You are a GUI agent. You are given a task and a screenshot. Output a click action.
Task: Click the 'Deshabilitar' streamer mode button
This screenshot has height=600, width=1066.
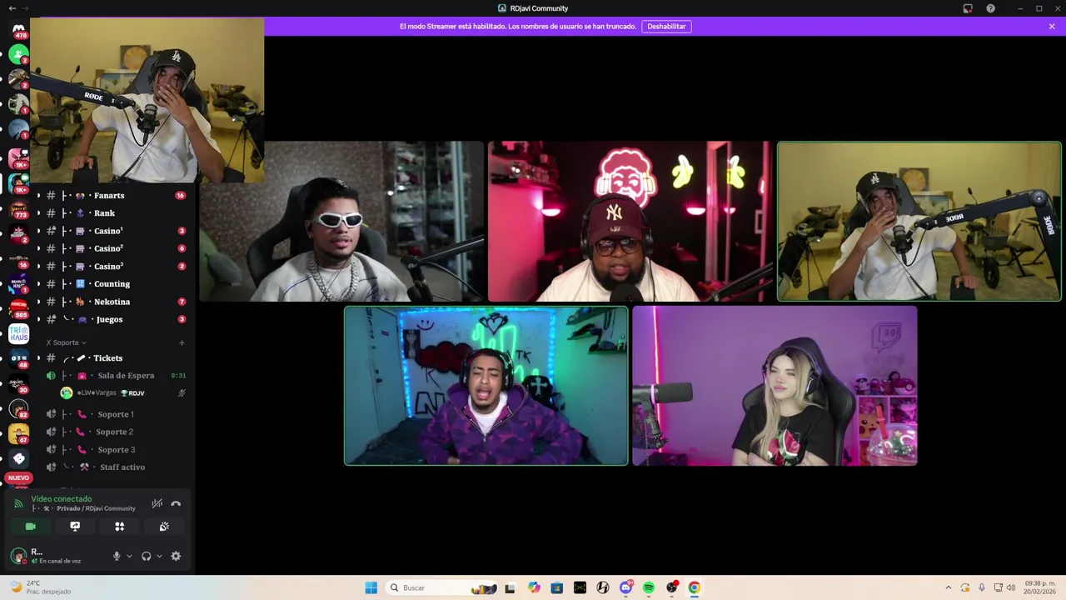[666, 27]
